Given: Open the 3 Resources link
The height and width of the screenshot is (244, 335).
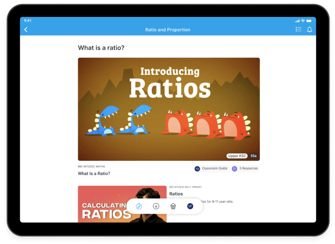Looking at the screenshot, I should (245, 168).
